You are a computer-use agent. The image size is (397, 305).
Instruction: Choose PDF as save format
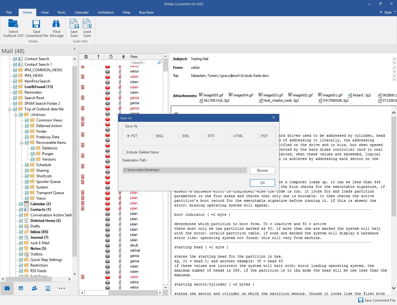pyautogui.click(x=258, y=136)
